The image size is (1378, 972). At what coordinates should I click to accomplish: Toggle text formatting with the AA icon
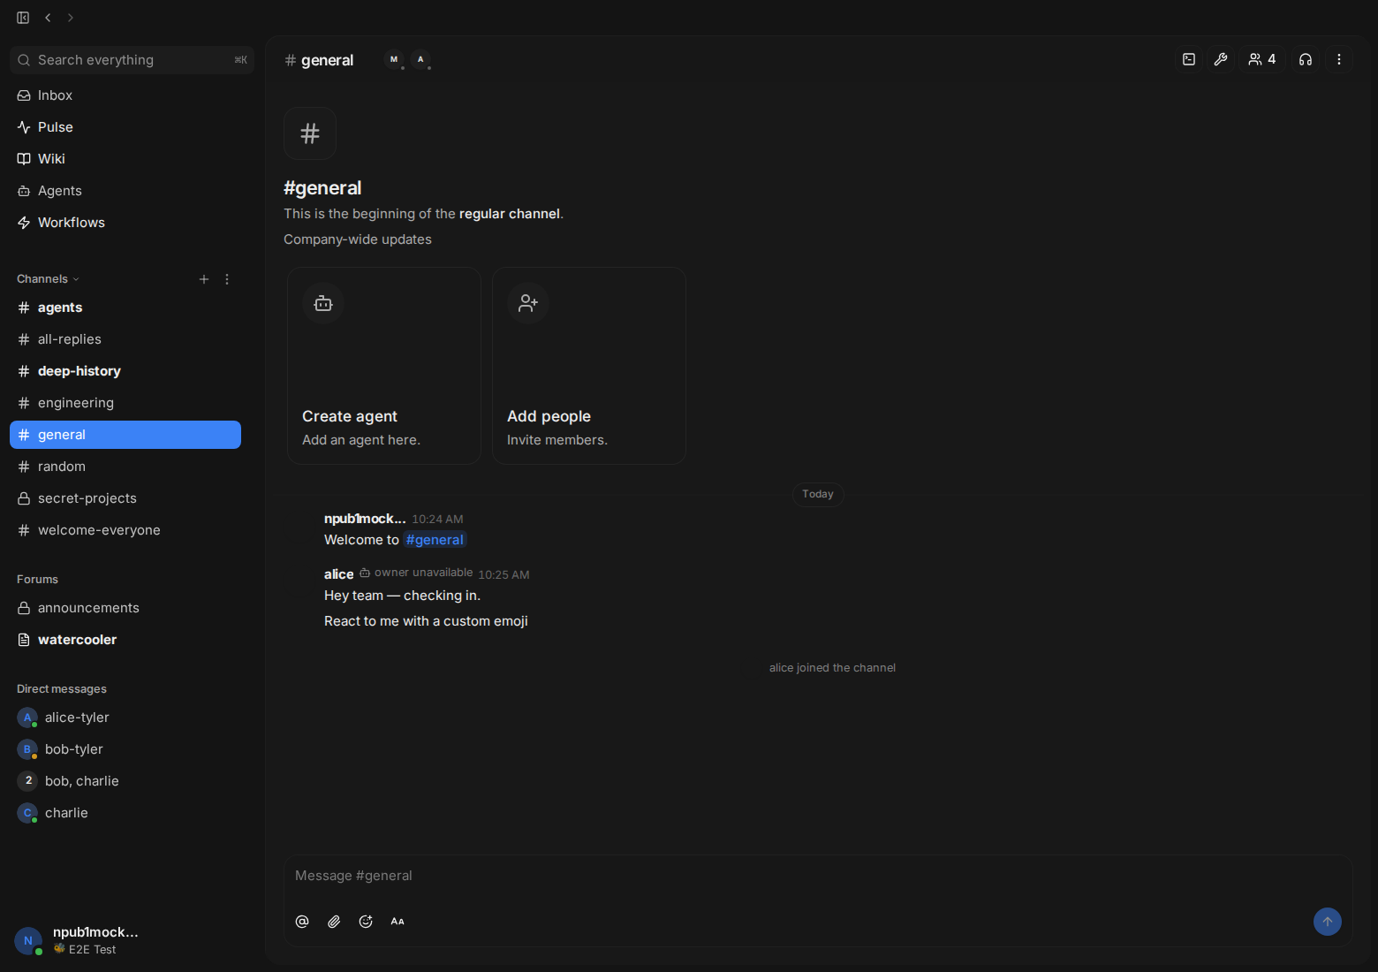[x=397, y=922]
